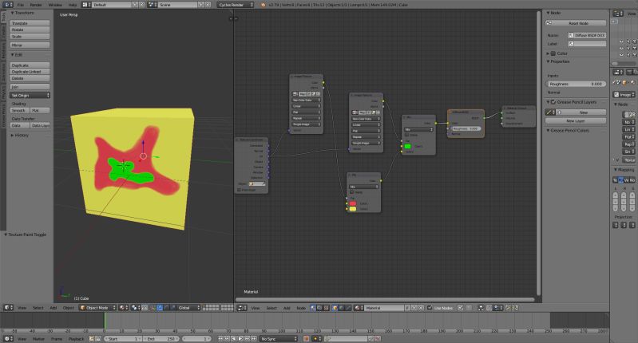Click the Rotate button
This screenshot has height=343, width=638.
tap(30, 30)
